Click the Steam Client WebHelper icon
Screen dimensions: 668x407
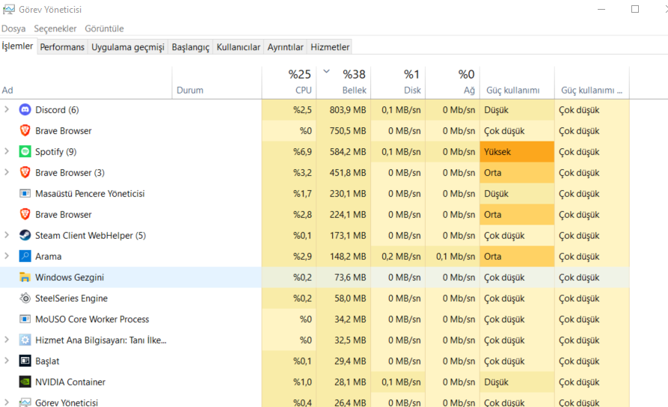(x=25, y=235)
